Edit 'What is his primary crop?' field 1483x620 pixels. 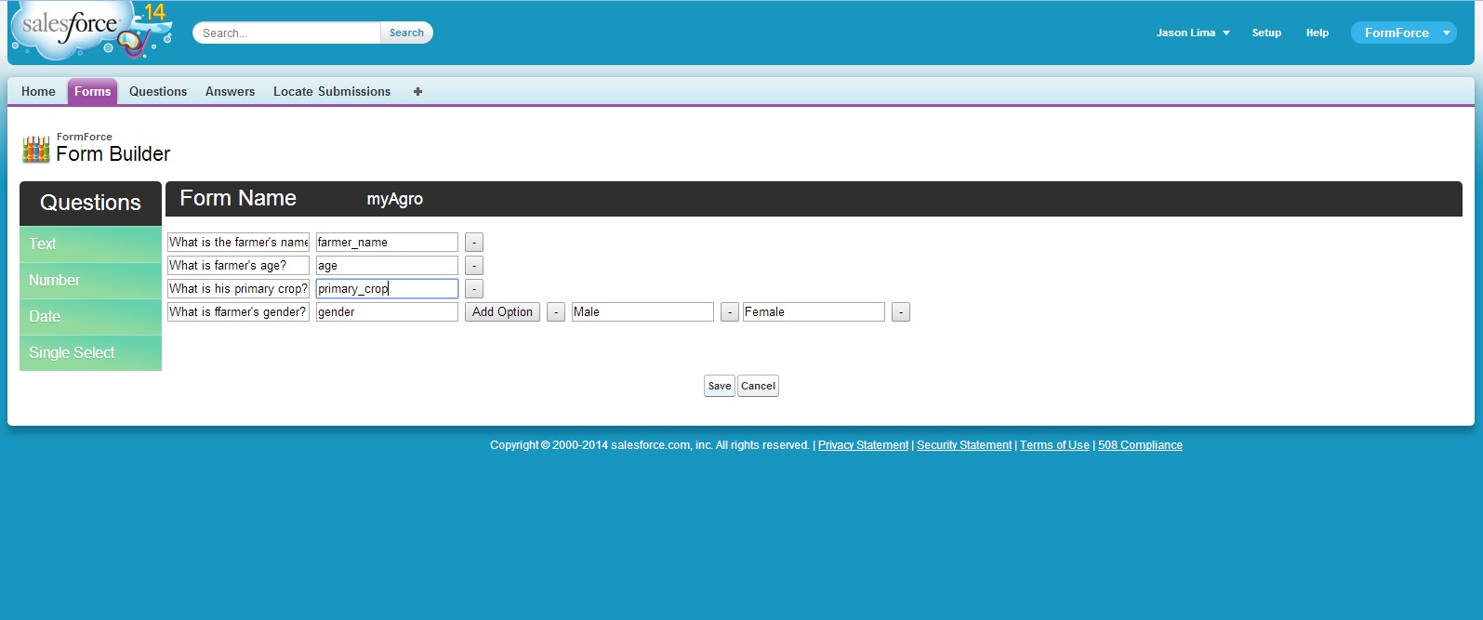tap(238, 289)
